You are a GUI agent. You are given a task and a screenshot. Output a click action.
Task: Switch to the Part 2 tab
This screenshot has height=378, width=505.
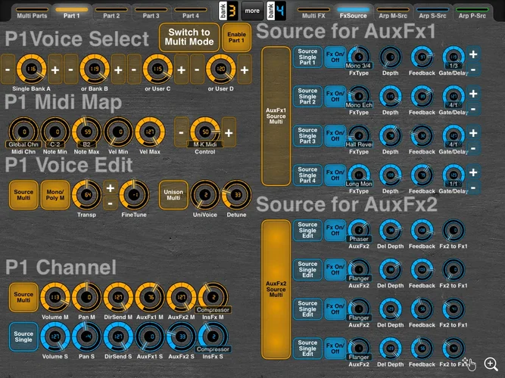pyautogui.click(x=111, y=13)
